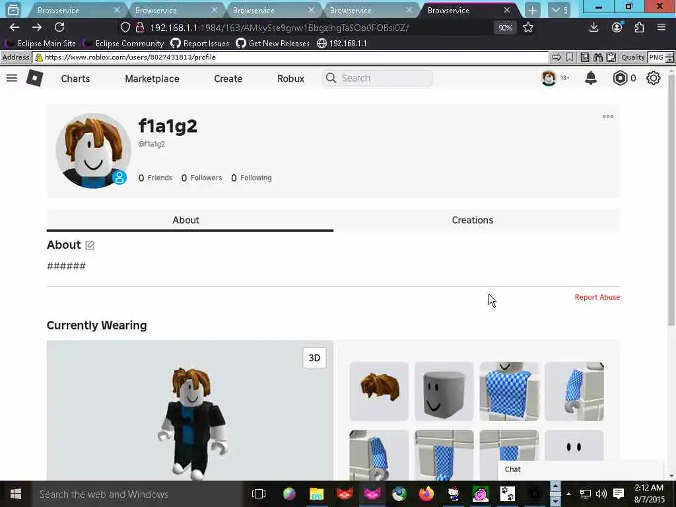Click the Browservice Address field
Screen dimensions: 676x507
[290, 57]
